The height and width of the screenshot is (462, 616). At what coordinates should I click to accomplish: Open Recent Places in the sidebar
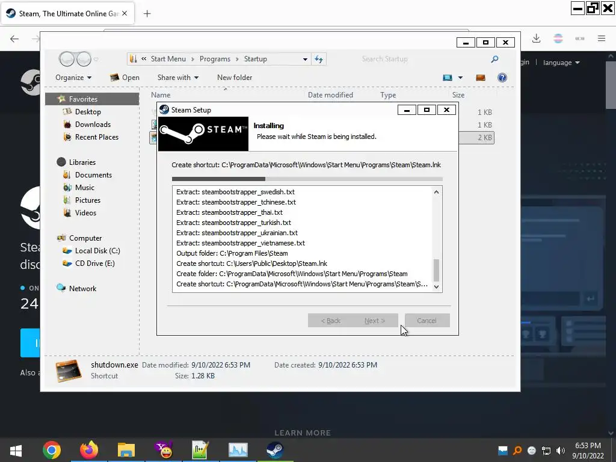click(x=97, y=137)
